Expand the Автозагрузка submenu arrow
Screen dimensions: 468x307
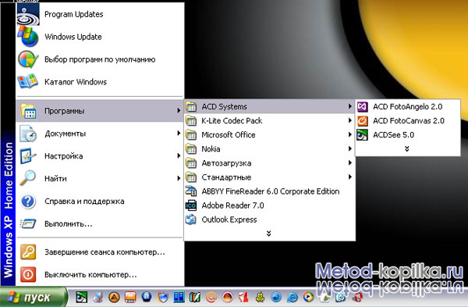[x=349, y=163]
